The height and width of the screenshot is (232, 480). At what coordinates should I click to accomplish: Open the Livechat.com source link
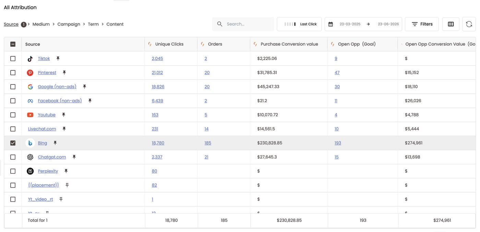tap(42, 129)
